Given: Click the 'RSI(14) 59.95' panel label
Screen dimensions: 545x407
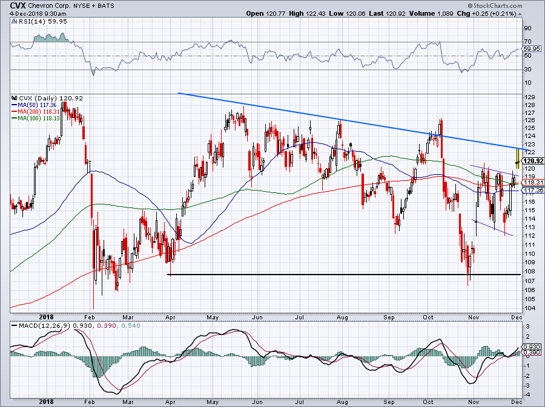Looking at the screenshot, I should pos(43,22).
